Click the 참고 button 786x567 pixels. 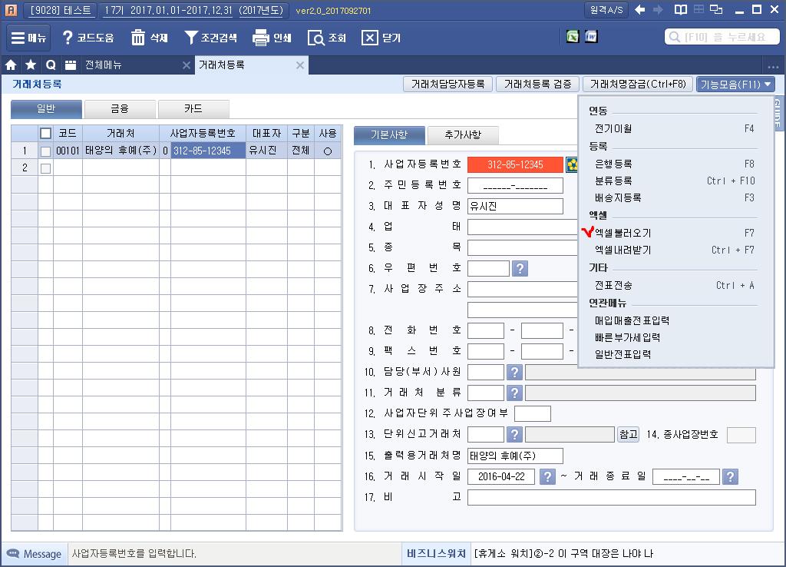[x=628, y=435]
